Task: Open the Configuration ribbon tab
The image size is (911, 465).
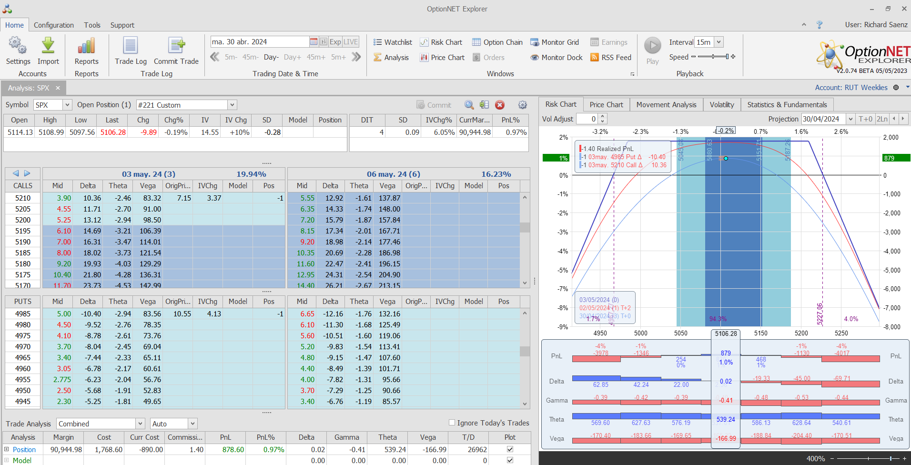Action: 53,25
